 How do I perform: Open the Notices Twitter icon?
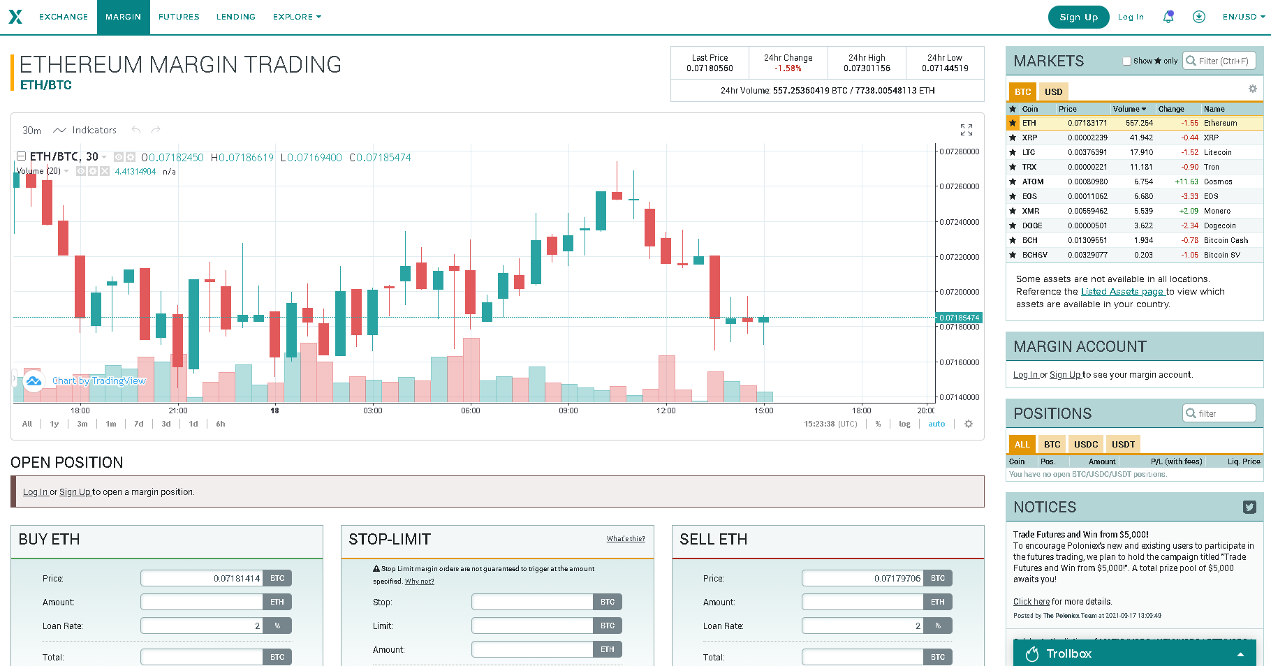1249,507
